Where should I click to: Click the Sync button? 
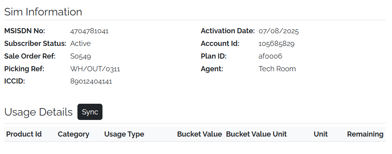pyautogui.click(x=90, y=112)
